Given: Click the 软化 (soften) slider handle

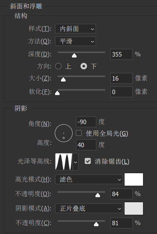Looking at the screenshot, I should click(x=57, y=93).
